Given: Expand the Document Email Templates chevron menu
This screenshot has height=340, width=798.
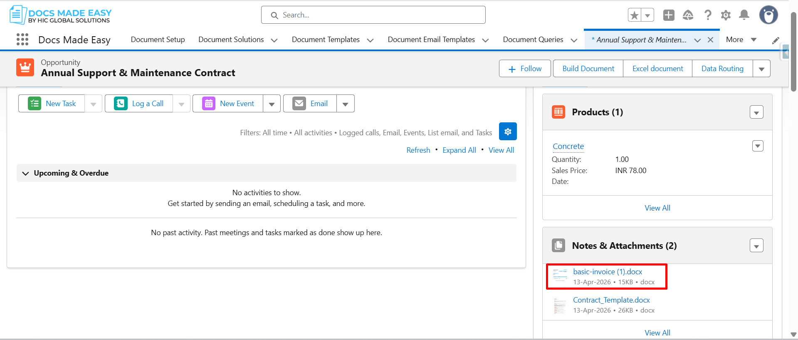Looking at the screenshot, I should (485, 40).
